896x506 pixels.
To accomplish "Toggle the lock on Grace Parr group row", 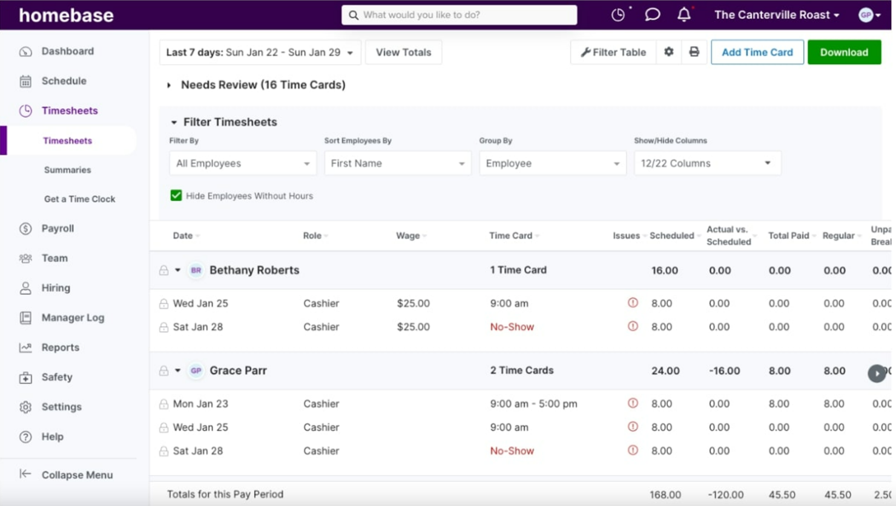I will pyautogui.click(x=163, y=371).
